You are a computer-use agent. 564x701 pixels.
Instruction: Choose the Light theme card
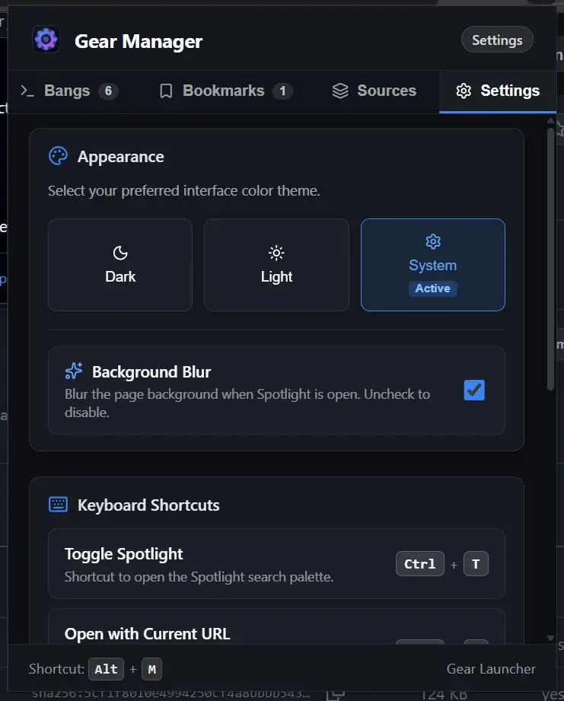pyautogui.click(x=276, y=265)
